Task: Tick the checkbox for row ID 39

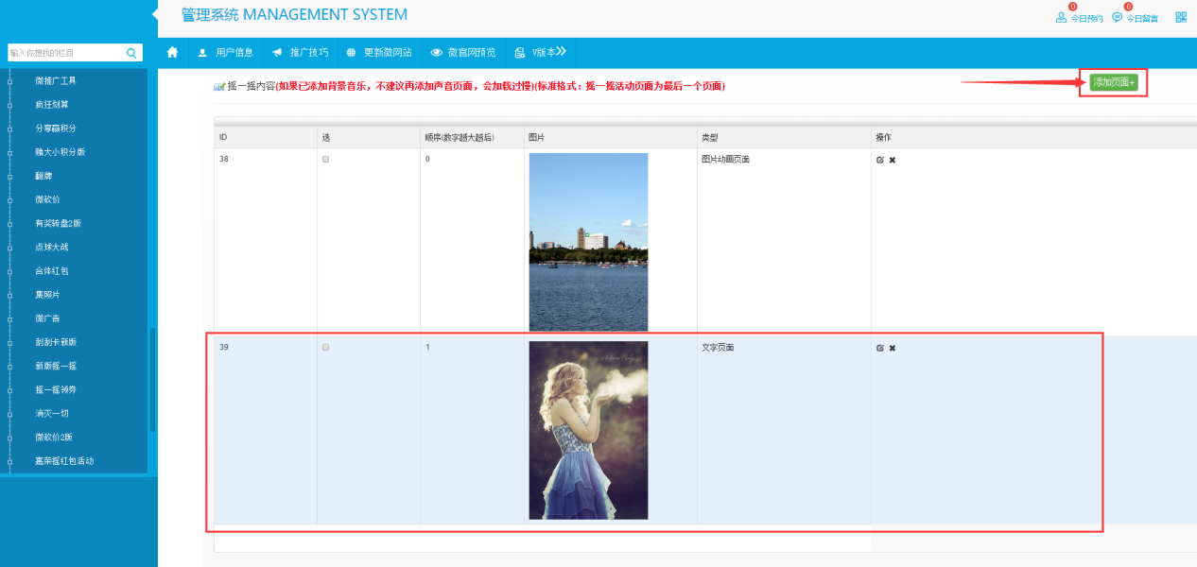Action: 326,348
